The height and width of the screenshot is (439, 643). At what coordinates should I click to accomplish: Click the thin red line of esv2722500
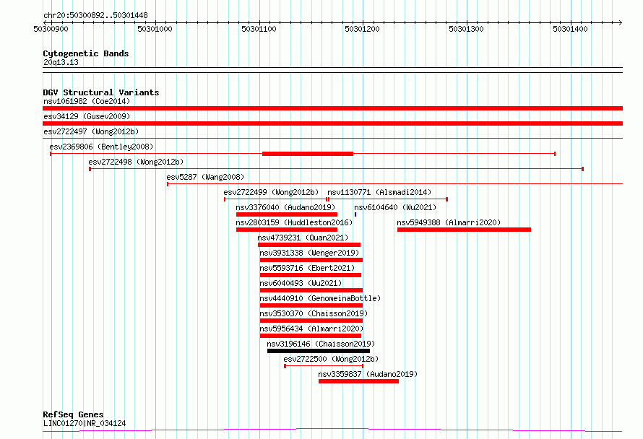324,366
